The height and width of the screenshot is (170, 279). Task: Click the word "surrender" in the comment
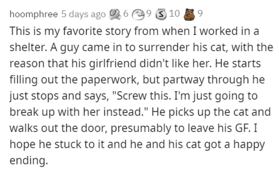point(164,48)
